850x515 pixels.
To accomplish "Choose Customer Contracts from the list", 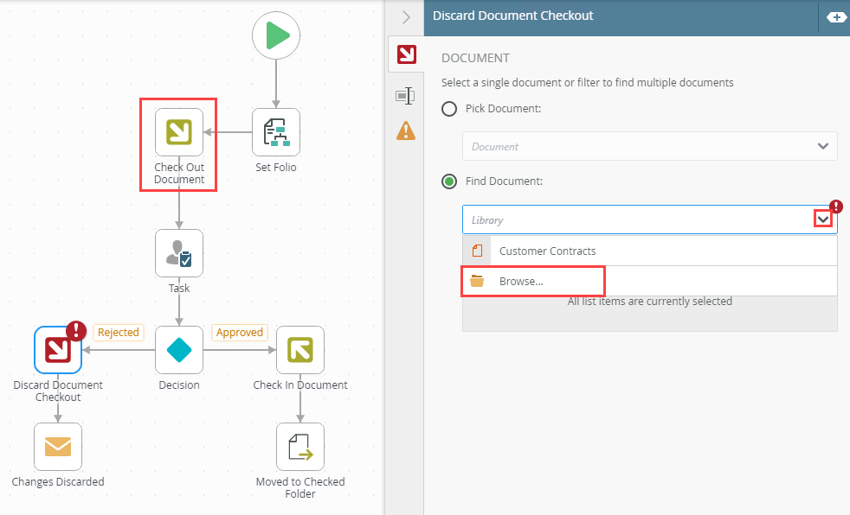I will tap(547, 251).
